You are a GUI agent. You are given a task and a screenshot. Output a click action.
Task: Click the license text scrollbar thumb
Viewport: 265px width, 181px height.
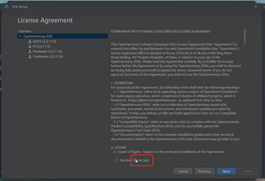245,36
